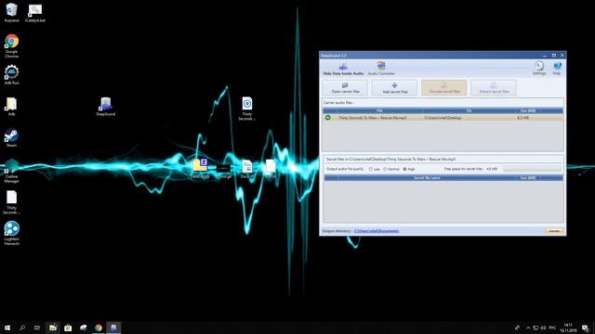Open the taskbar clock and date
The width and height of the screenshot is (595, 334).
point(568,328)
